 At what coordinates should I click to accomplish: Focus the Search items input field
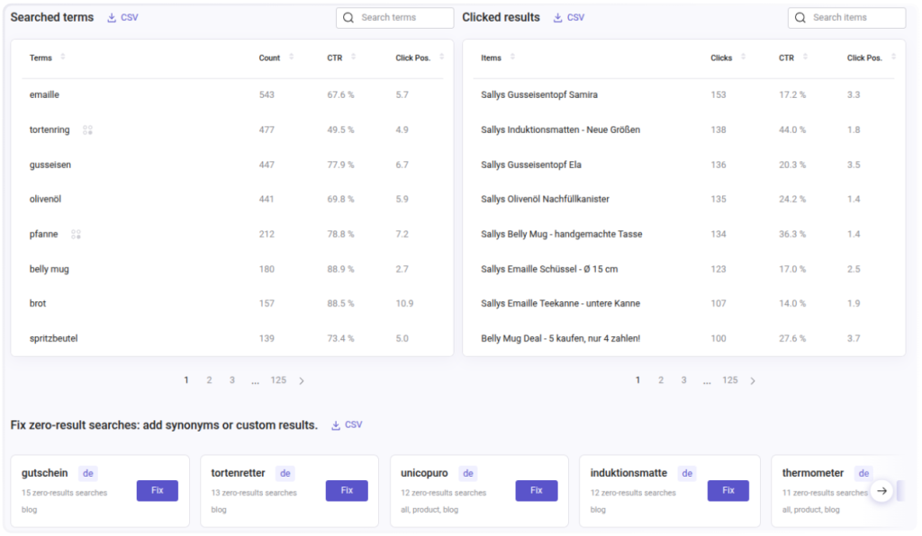(846, 18)
